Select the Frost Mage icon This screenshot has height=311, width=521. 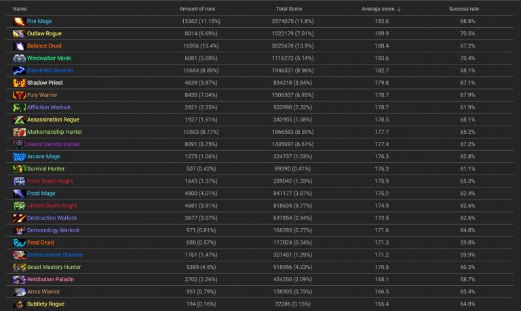19,194
